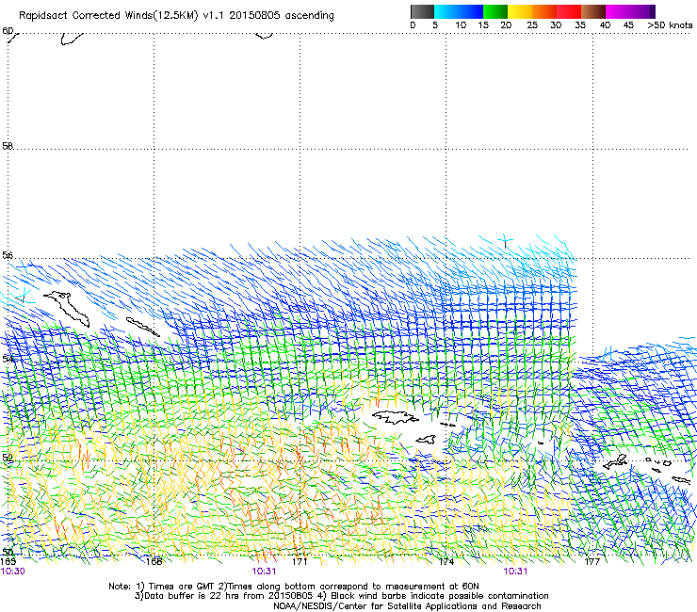Click the "25" legend scale label

point(532,25)
